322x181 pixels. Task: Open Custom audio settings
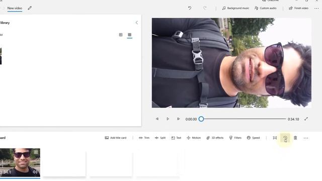pos(266,8)
